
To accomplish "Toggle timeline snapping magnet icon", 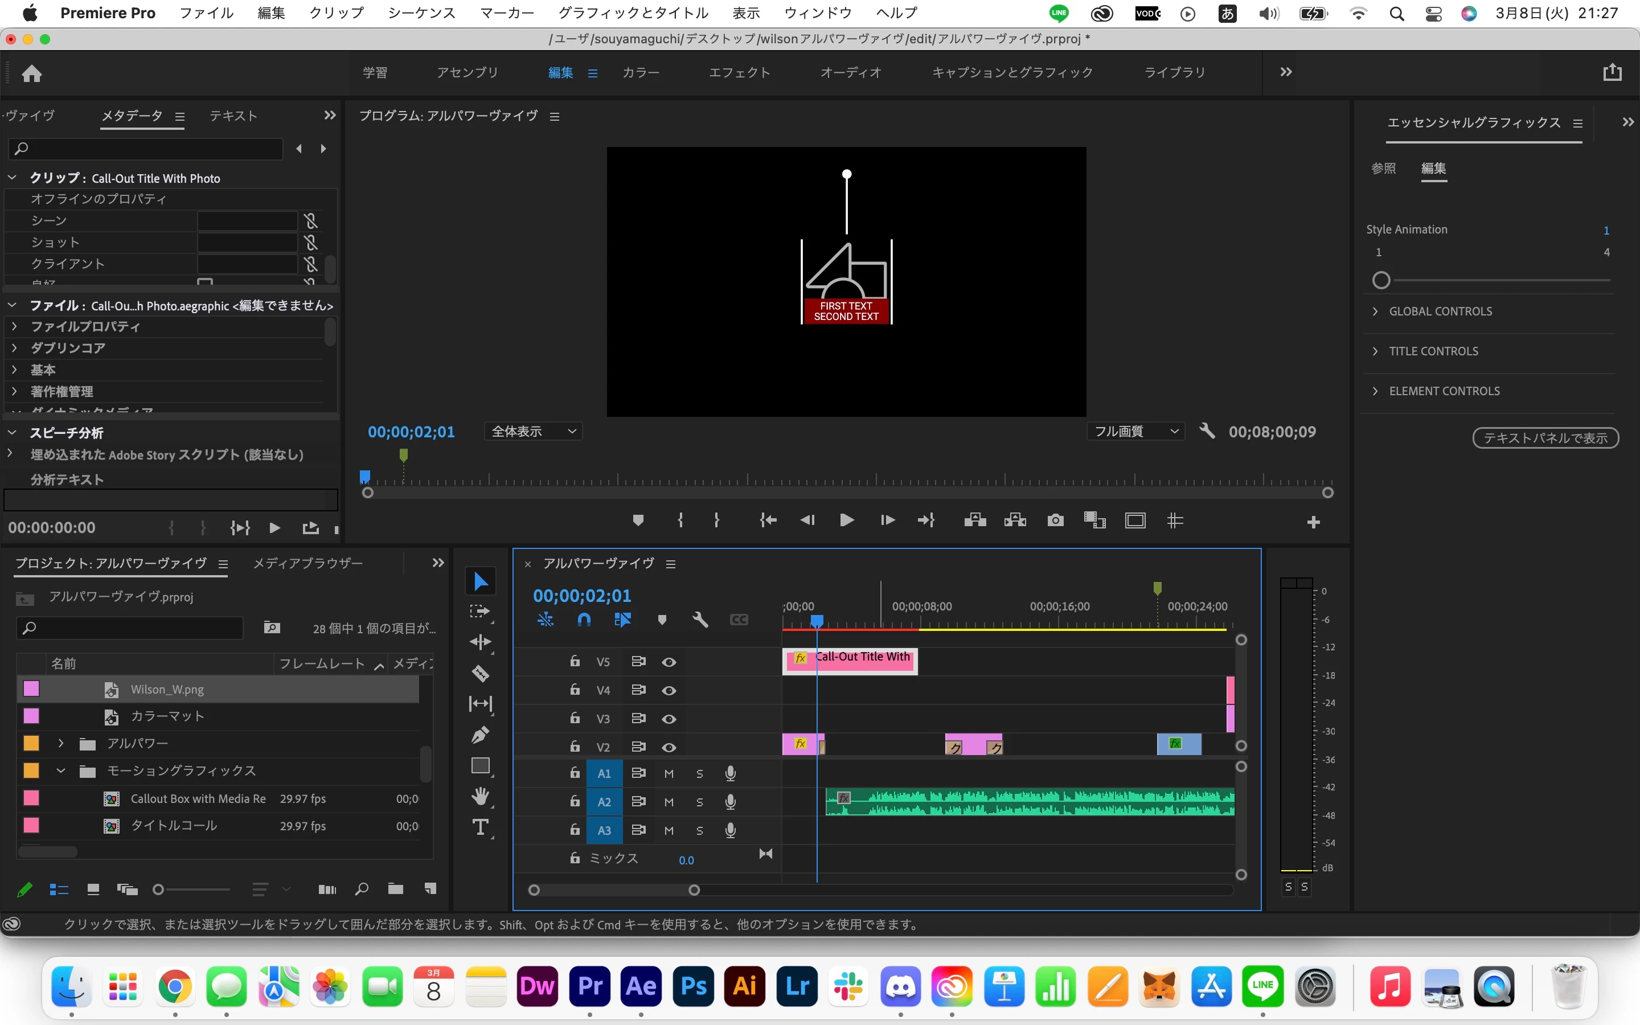I will (x=584, y=620).
